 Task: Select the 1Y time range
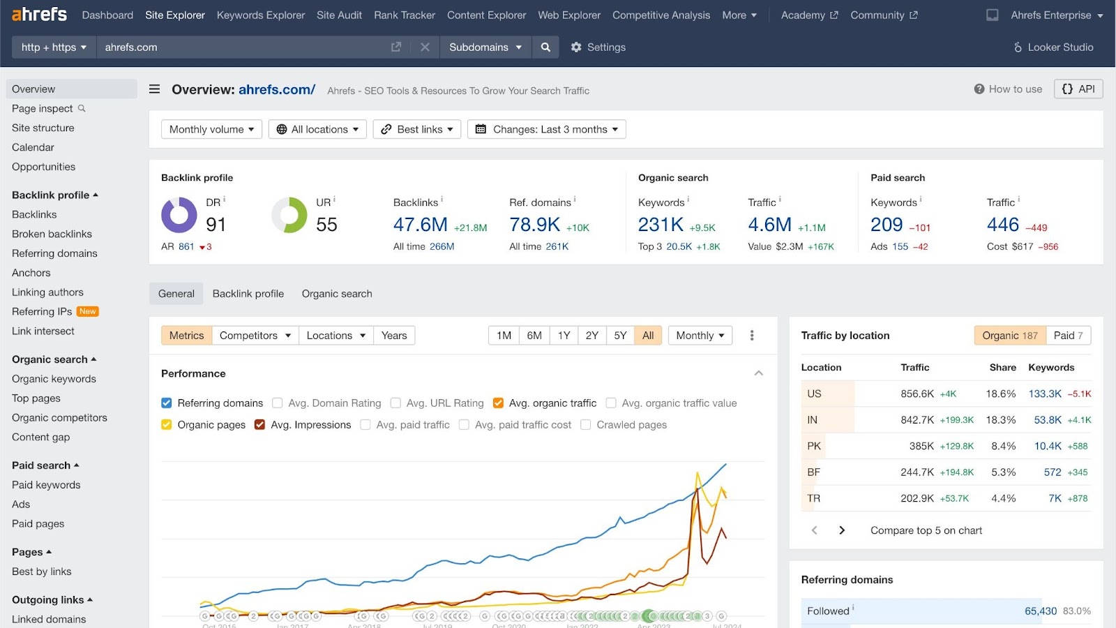pyautogui.click(x=564, y=336)
